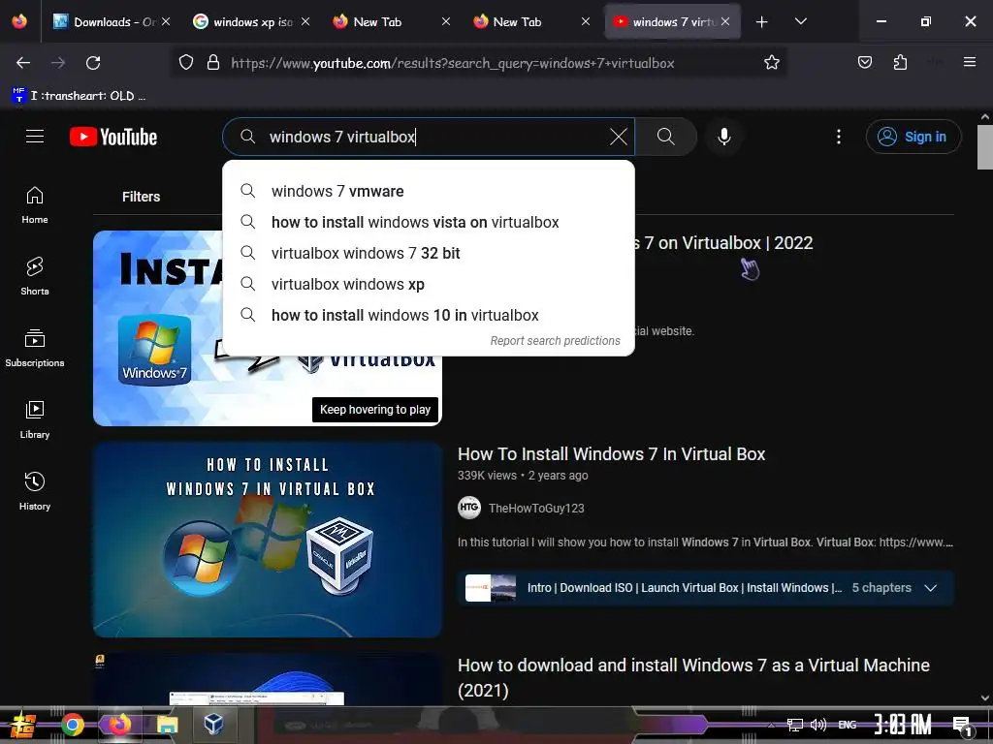993x744 pixels.
Task: Close the active YouTube tab
Action: point(725,21)
